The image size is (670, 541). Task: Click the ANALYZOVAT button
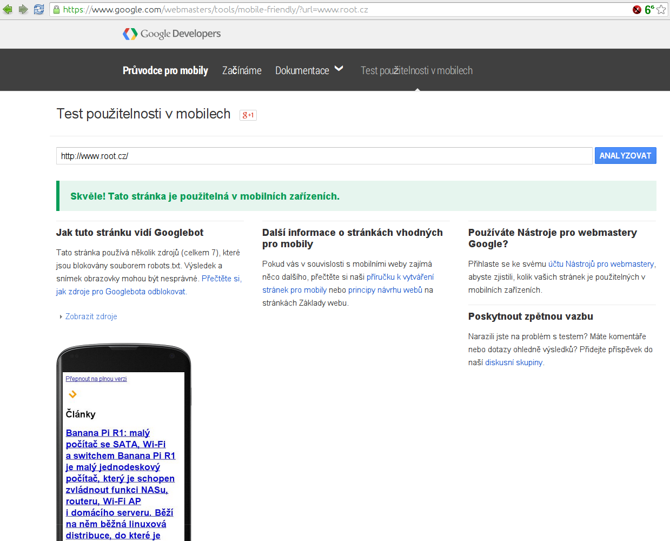pos(626,155)
